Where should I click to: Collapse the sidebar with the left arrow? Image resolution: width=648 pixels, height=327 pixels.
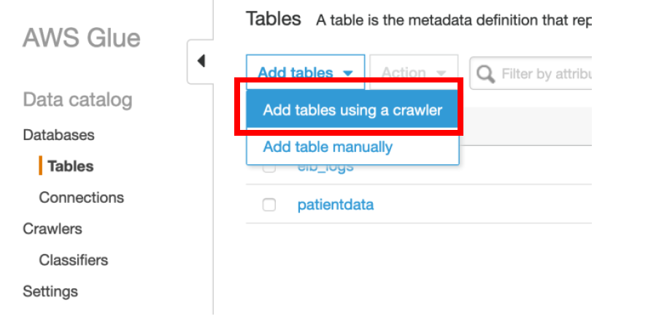[x=201, y=61]
